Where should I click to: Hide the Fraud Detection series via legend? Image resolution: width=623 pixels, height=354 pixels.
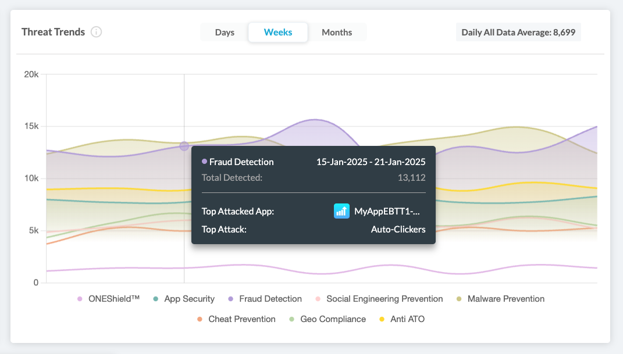click(270, 299)
